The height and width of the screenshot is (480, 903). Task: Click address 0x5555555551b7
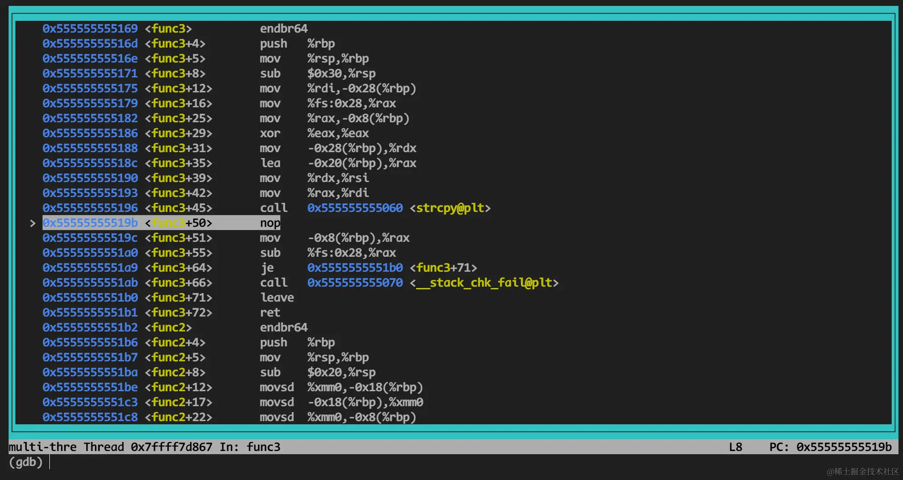click(x=90, y=357)
